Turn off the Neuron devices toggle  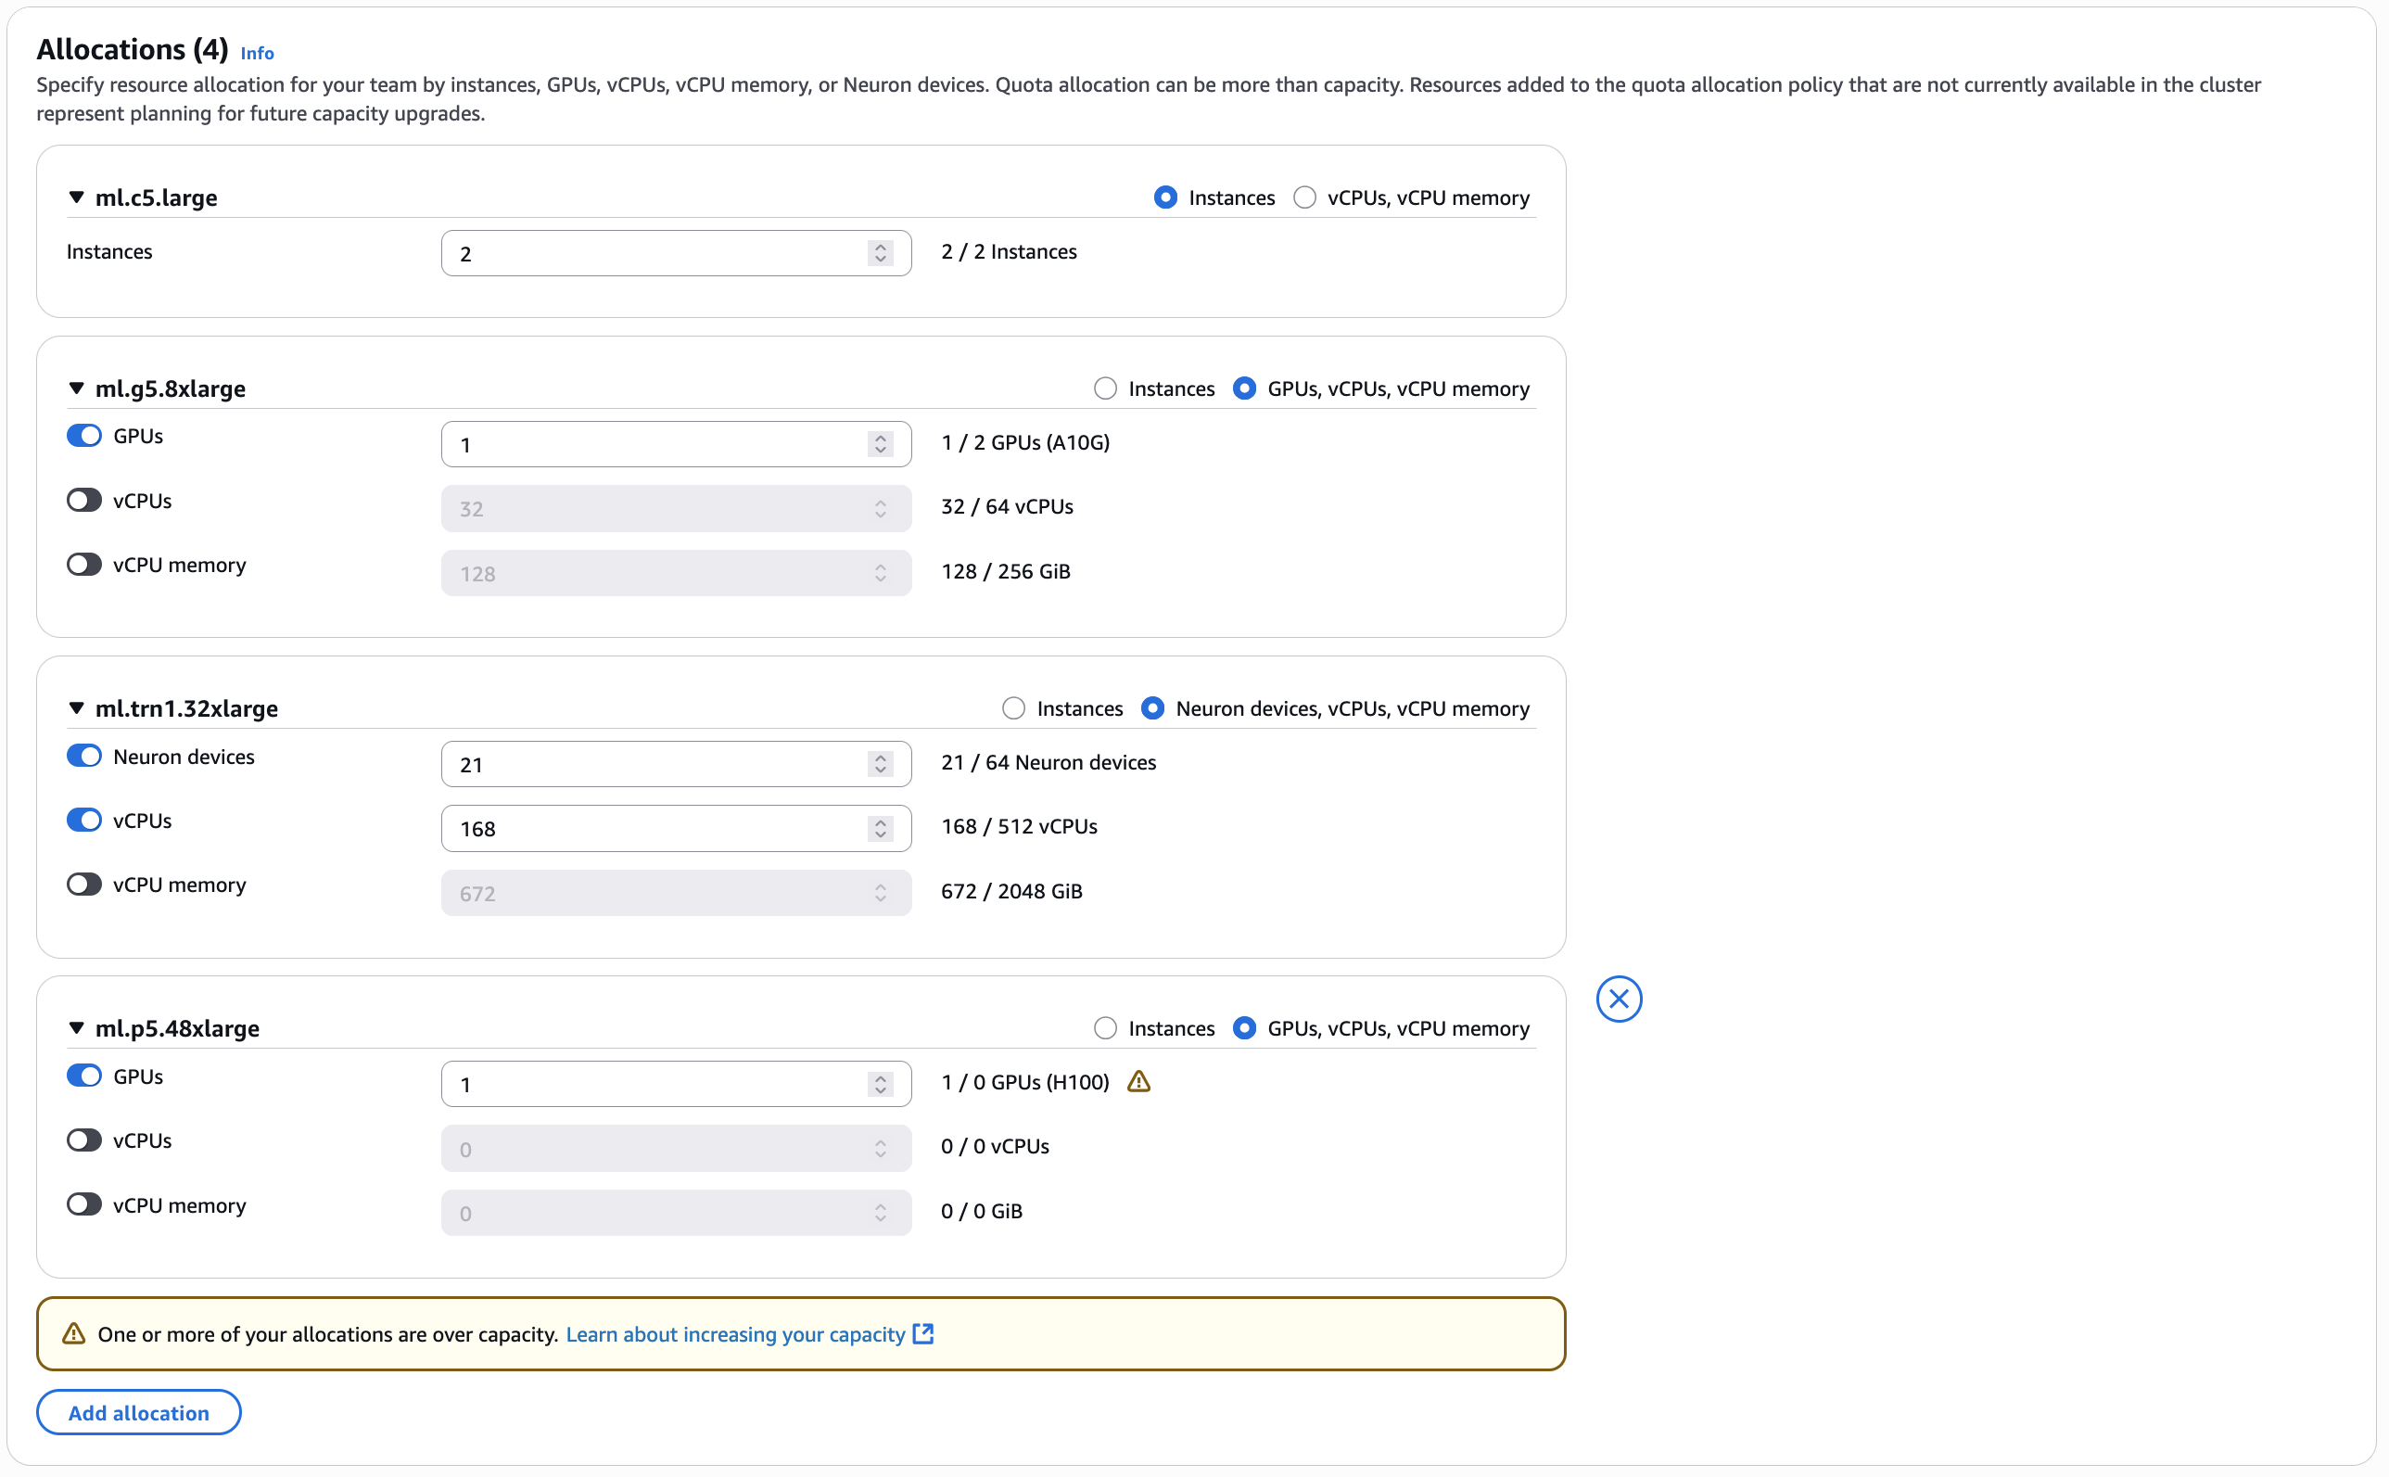(84, 756)
